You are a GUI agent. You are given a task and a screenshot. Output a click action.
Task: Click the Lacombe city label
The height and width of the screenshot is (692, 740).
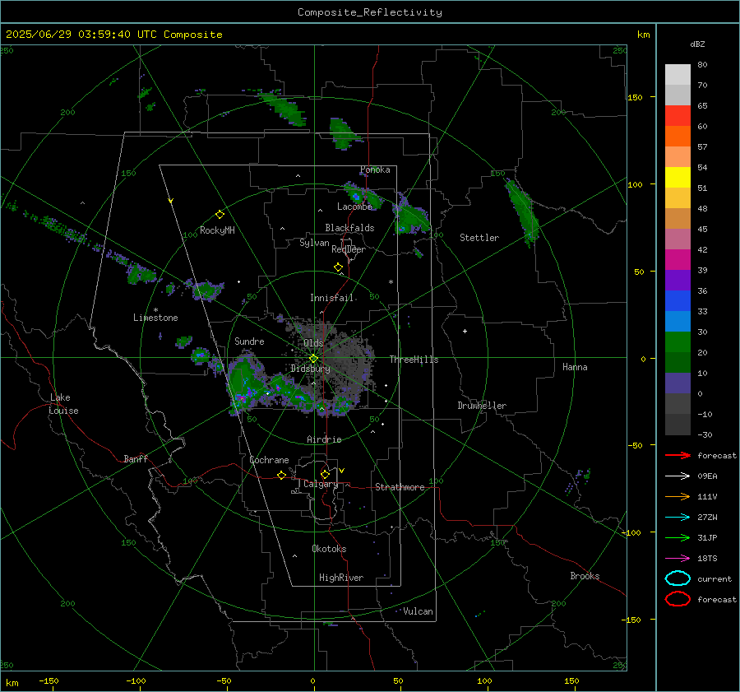coord(354,207)
